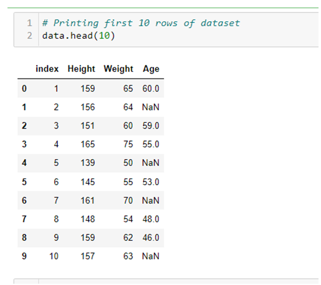Click line number 1 in gutter

(29, 23)
